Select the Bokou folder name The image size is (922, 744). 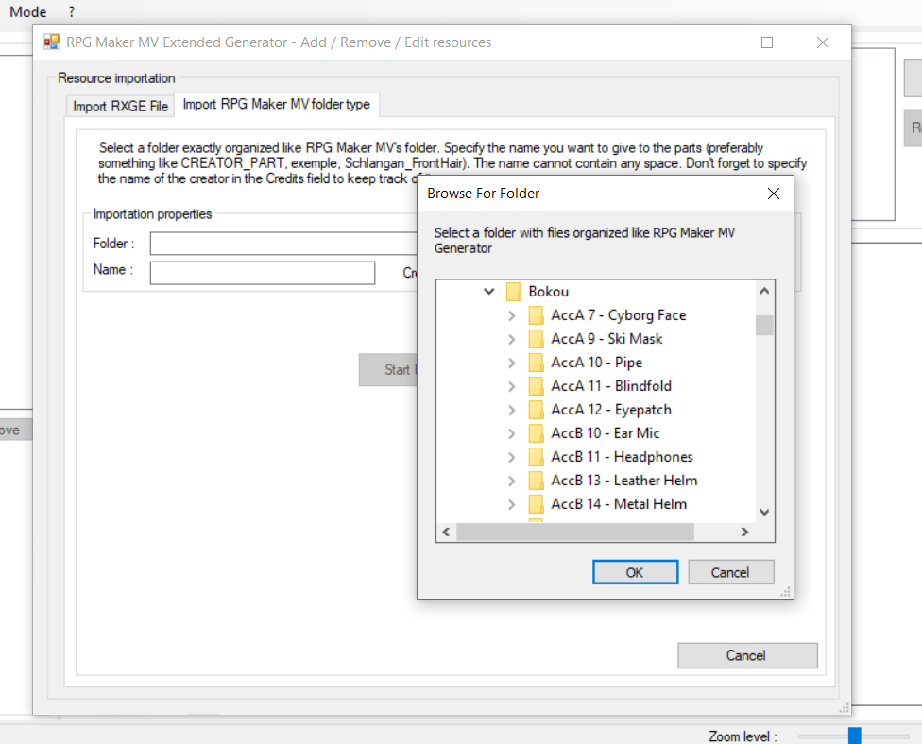[x=549, y=292]
